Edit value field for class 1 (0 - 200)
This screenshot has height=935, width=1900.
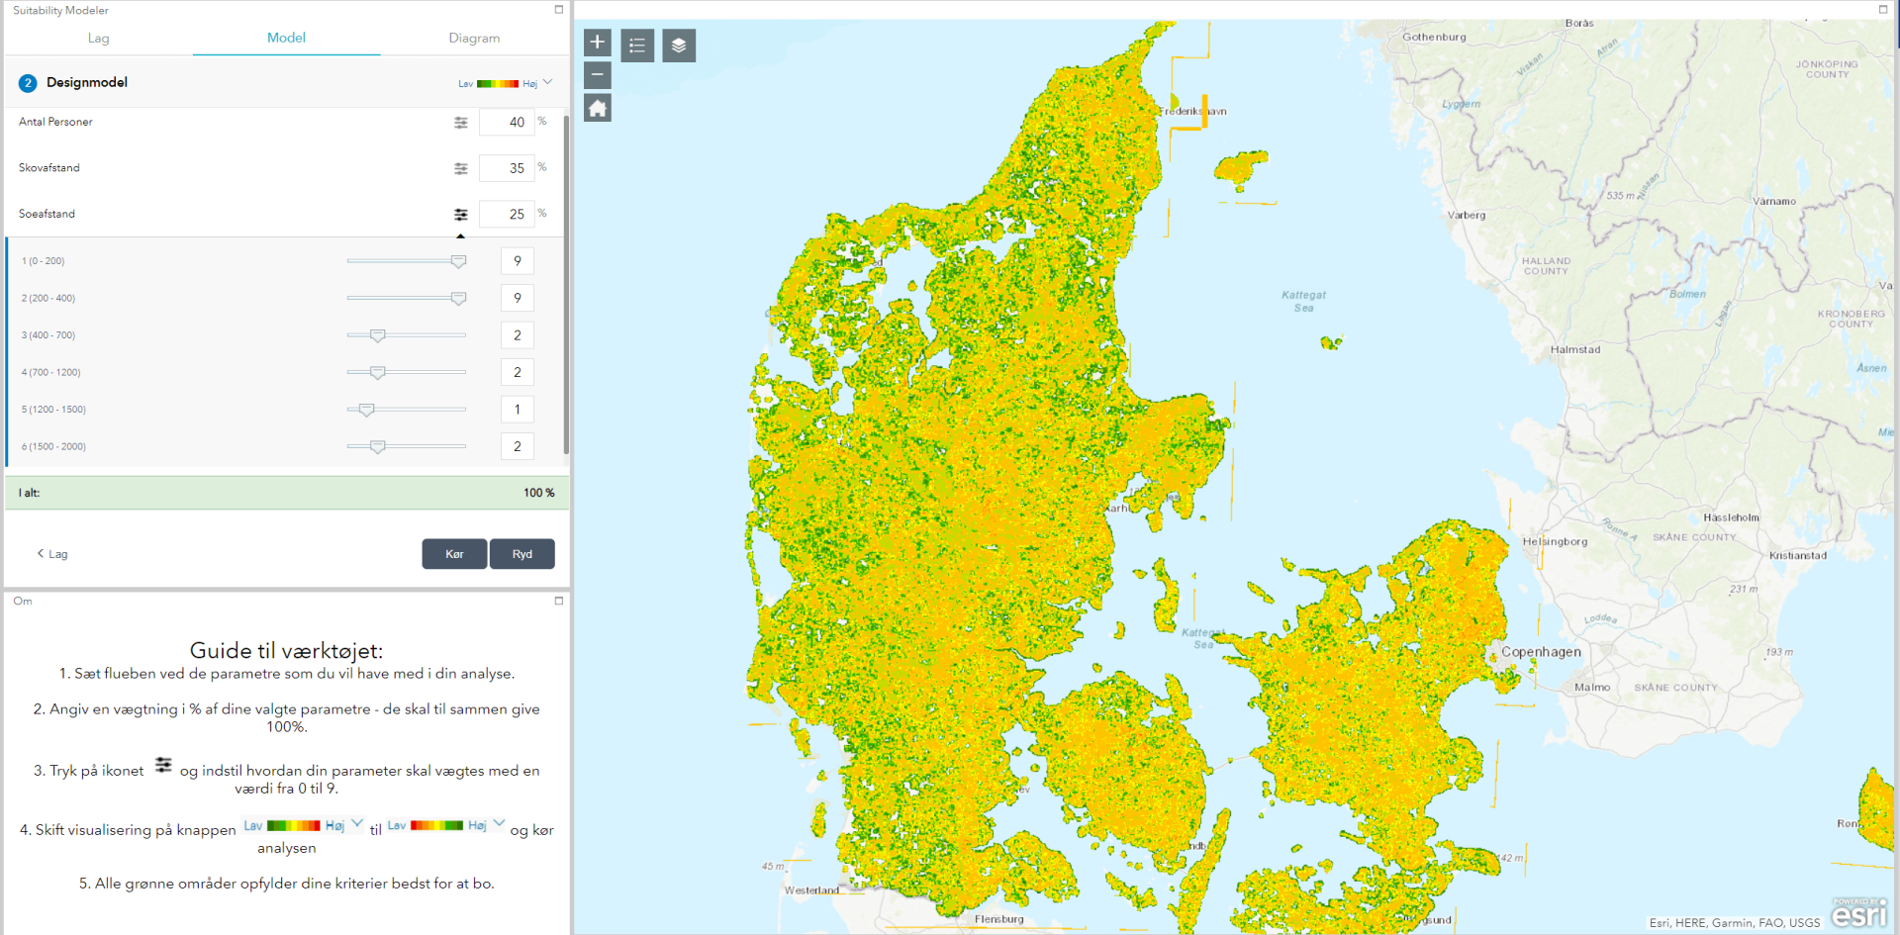point(518,261)
